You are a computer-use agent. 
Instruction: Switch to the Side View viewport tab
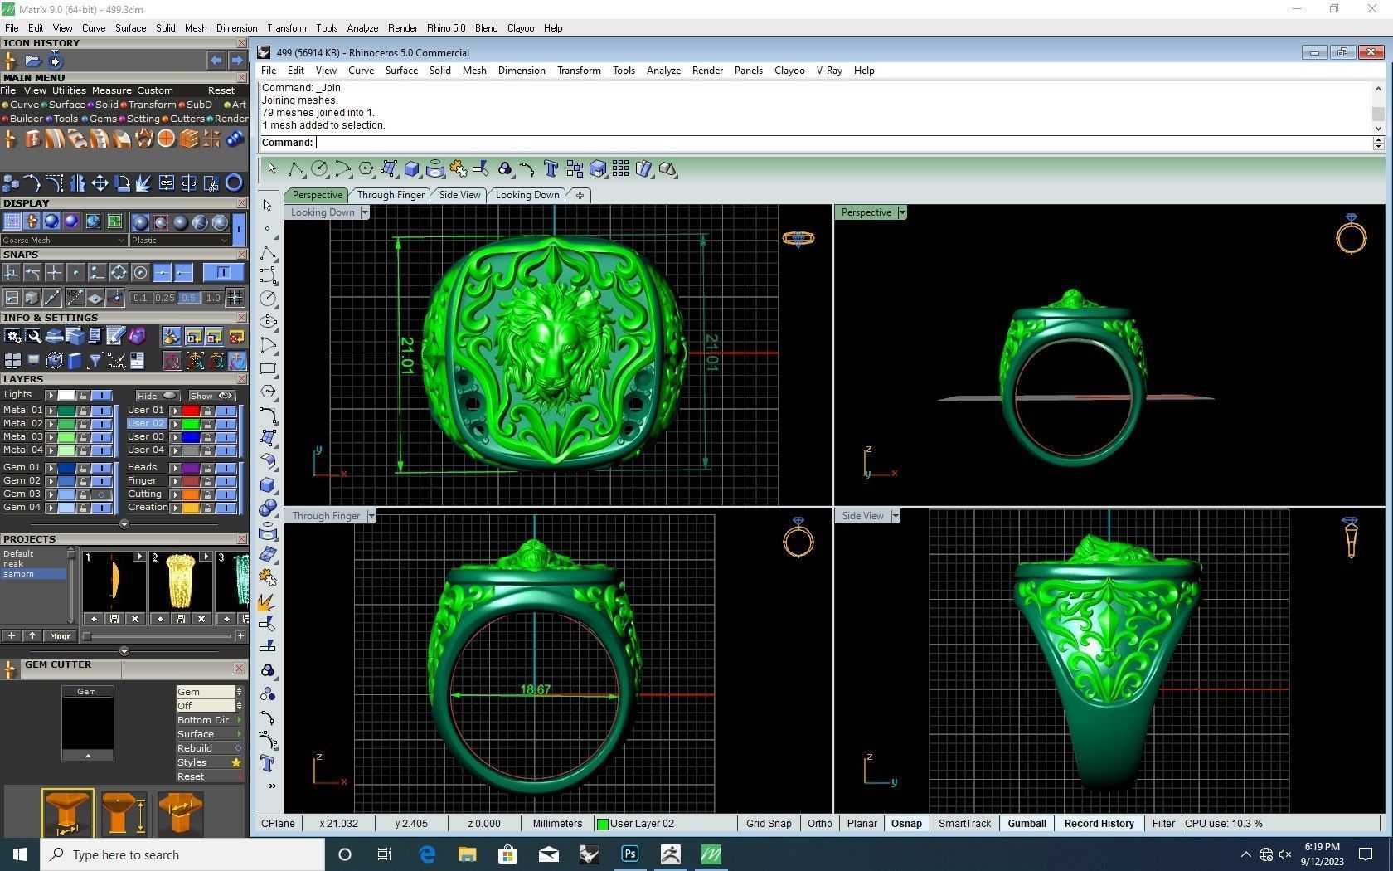point(459,195)
